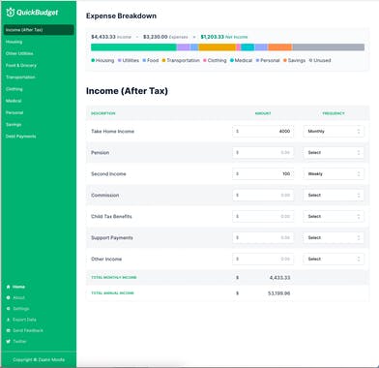Screen dimensions: 379x368
Task: Click the Pension amount field
Action: [263, 153]
